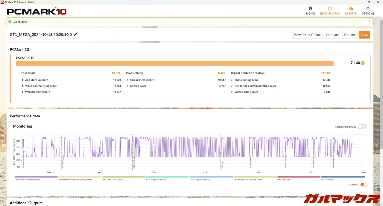Expand the Spreadsheets Score details
This screenshot has width=383, height=206.
tap(127, 80)
